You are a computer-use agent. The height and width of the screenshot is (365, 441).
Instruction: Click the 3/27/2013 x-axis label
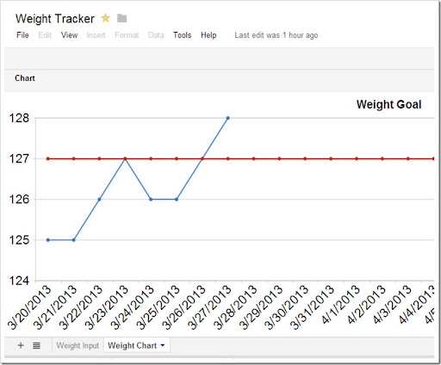[209, 307]
